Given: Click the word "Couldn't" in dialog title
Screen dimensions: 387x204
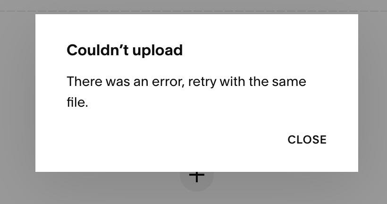Looking at the screenshot, I should coord(98,50).
